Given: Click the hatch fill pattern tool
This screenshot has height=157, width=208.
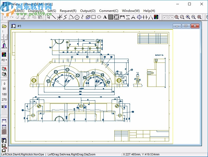Looking at the screenshot, I should coord(111,17).
